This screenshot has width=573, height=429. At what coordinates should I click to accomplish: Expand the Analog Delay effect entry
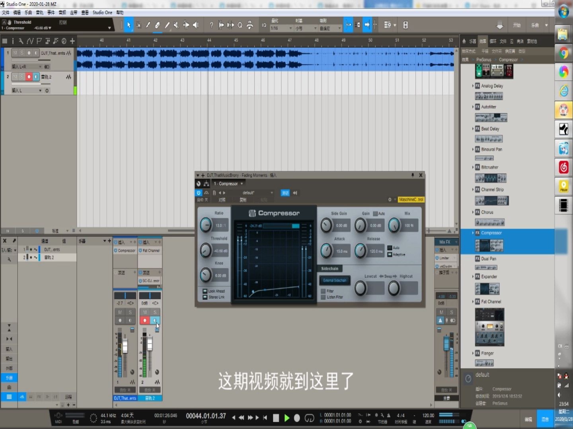(x=473, y=86)
